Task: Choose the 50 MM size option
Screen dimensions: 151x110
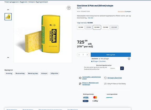Action: coord(81,27)
